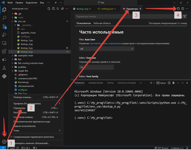
Task: Open Remote Explorer view in activity bar
Action: [x=4, y=43]
